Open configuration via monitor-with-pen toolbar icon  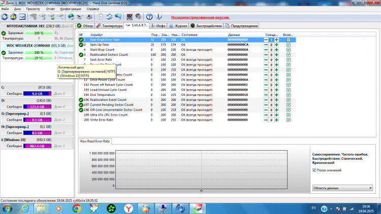pyautogui.click(x=129, y=17)
